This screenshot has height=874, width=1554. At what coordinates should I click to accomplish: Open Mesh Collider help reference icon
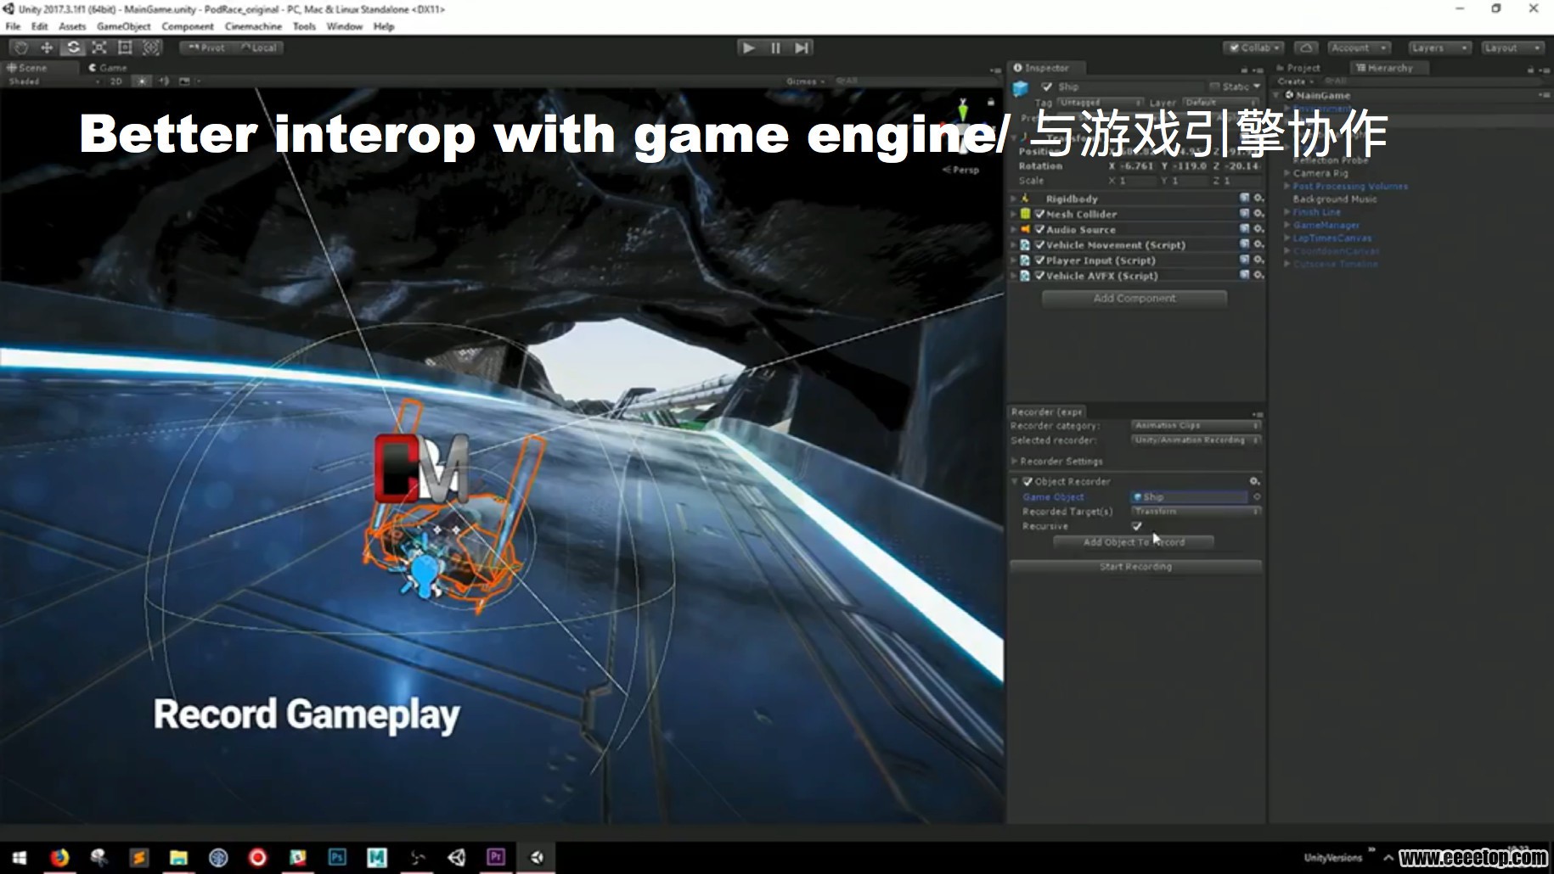point(1245,214)
